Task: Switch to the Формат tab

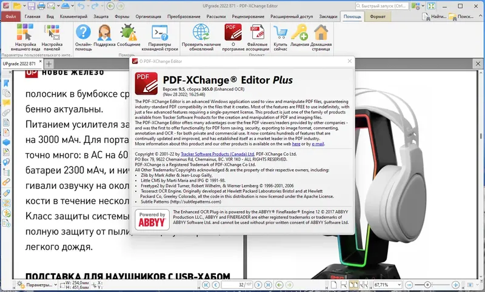Action: point(378,16)
